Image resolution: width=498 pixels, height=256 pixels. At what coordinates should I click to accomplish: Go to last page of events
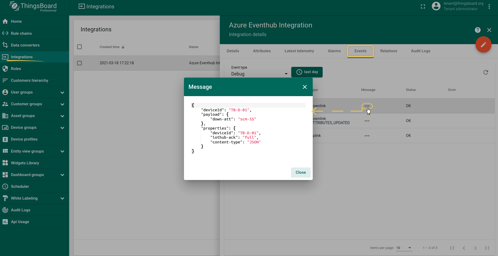click(487, 248)
